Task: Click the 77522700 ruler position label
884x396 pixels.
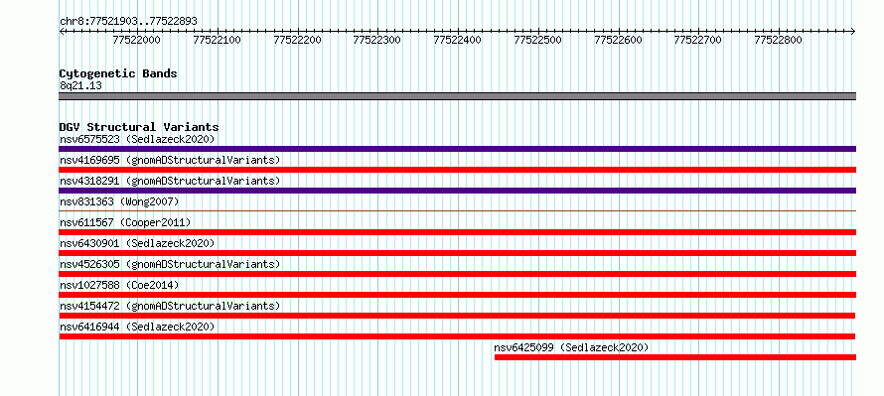Action: point(698,40)
